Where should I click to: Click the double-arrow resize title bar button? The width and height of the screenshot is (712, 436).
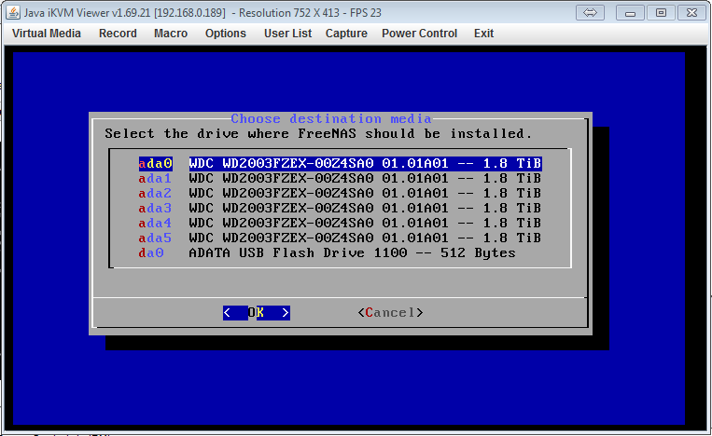pyautogui.click(x=590, y=12)
